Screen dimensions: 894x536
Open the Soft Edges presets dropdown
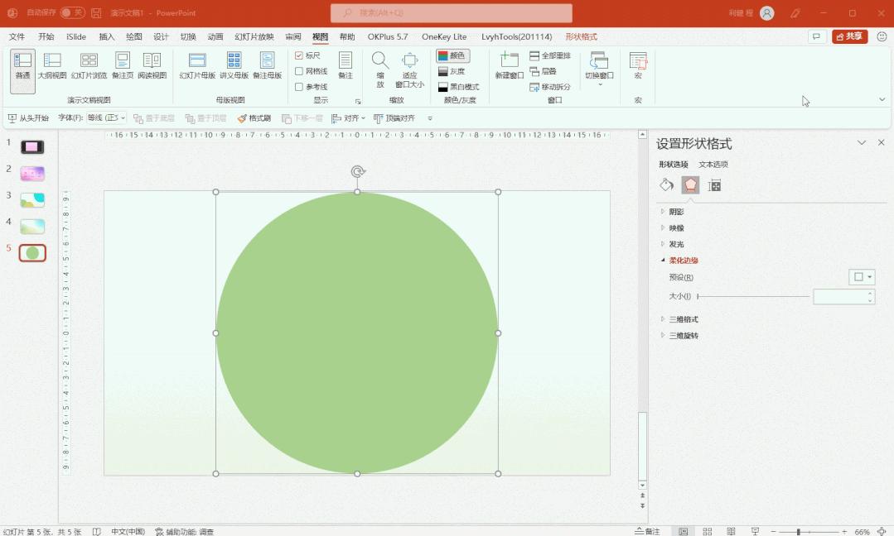[x=862, y=275]
